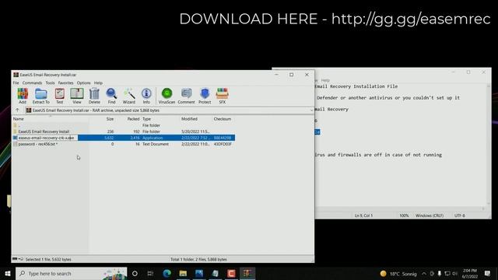Open File Explorer from taskbar
Screen dimensions: 498x280
(183, 273)
